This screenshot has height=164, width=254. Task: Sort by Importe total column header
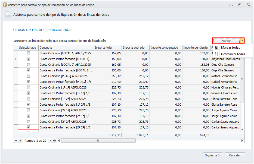click(108, 48)
